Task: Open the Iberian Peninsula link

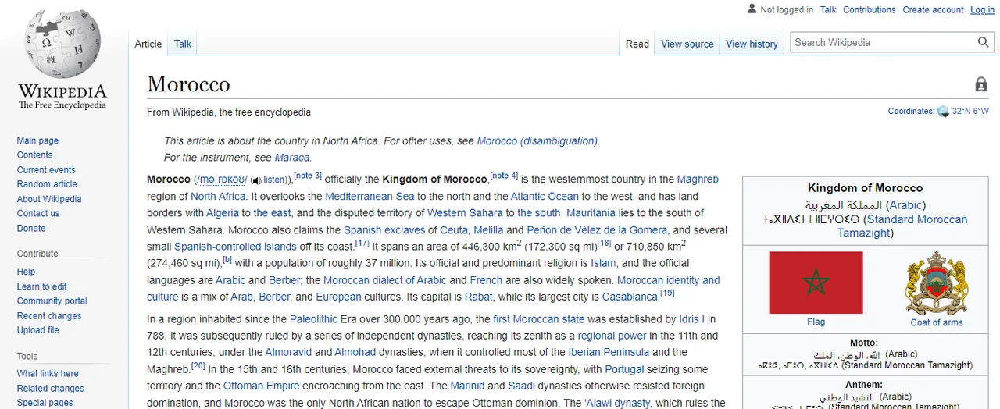Action: coord(609,353)
